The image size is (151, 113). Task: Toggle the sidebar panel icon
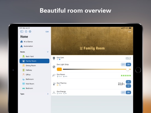pos(22,31)
